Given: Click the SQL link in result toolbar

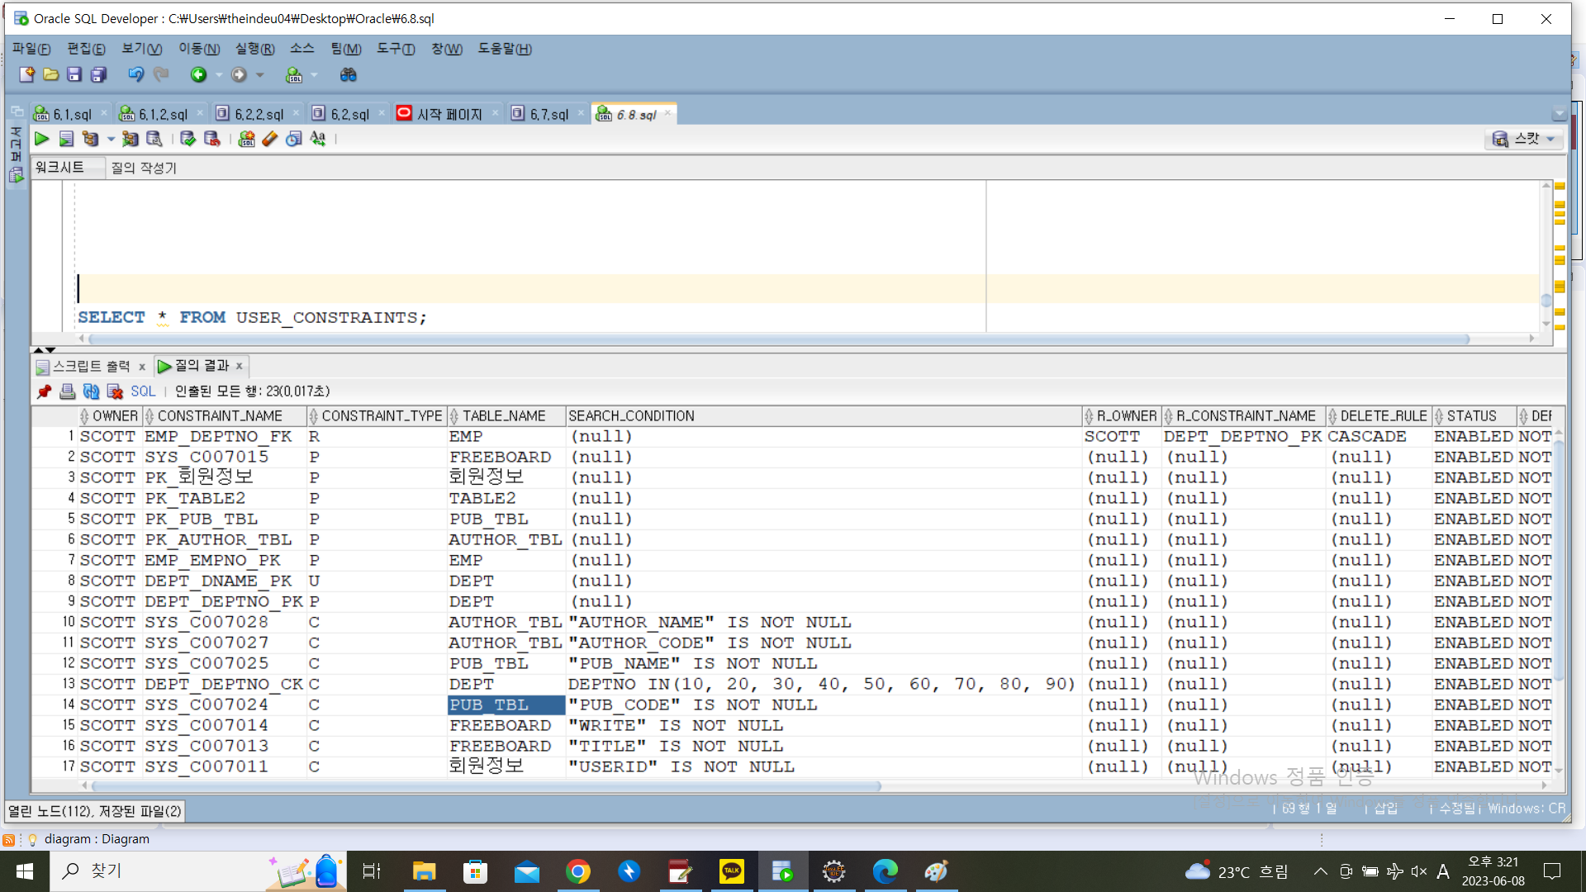Looking at the screenshot, I should click(x=143, y=391).
